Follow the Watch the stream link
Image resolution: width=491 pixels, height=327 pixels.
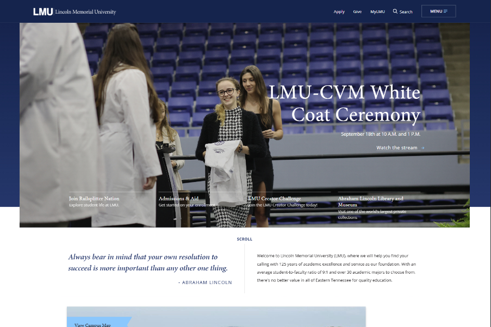[x=397, y=148]
